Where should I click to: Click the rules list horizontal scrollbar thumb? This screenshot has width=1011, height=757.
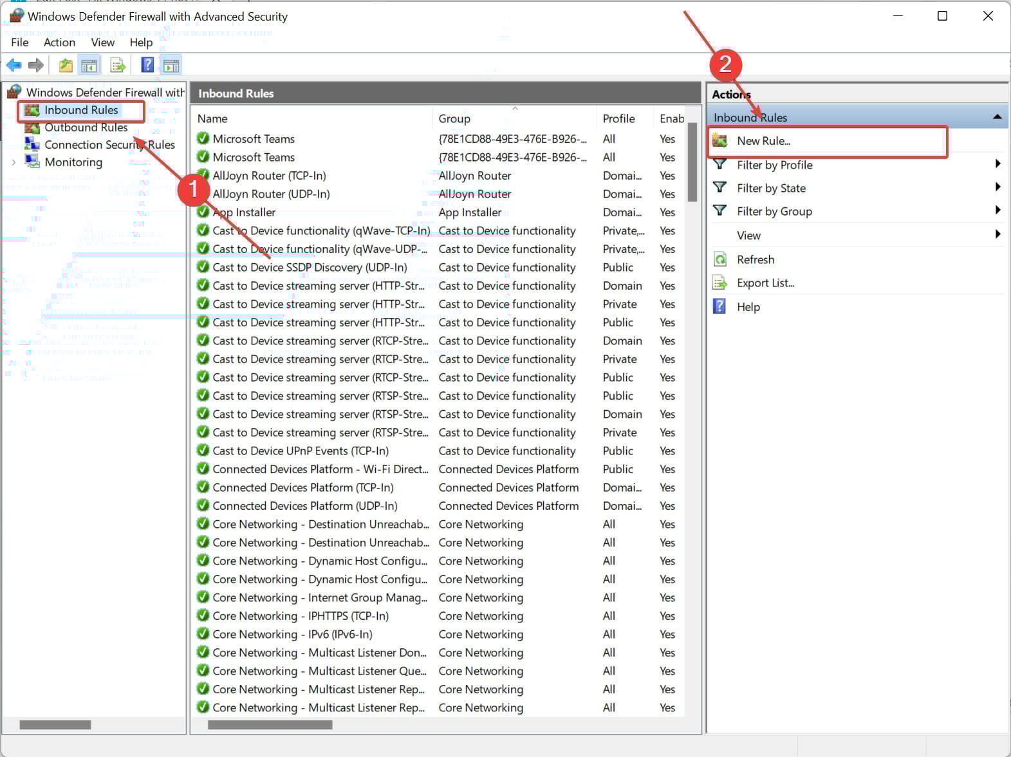click(270, 725)
